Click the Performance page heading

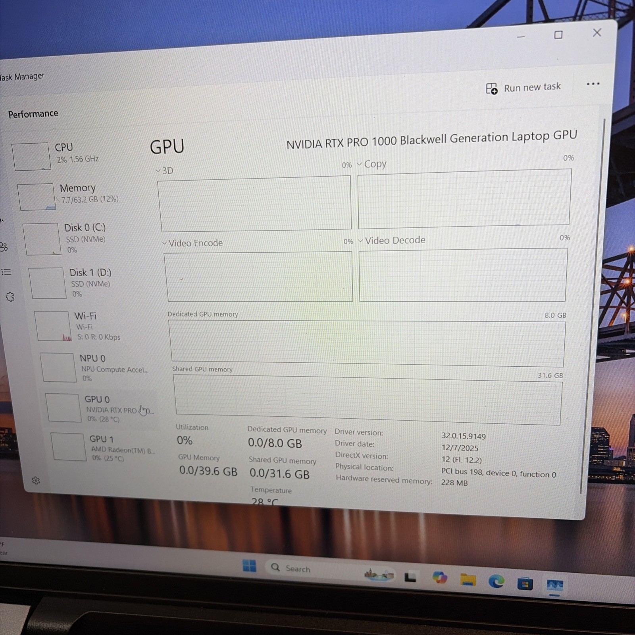point(33,114)
